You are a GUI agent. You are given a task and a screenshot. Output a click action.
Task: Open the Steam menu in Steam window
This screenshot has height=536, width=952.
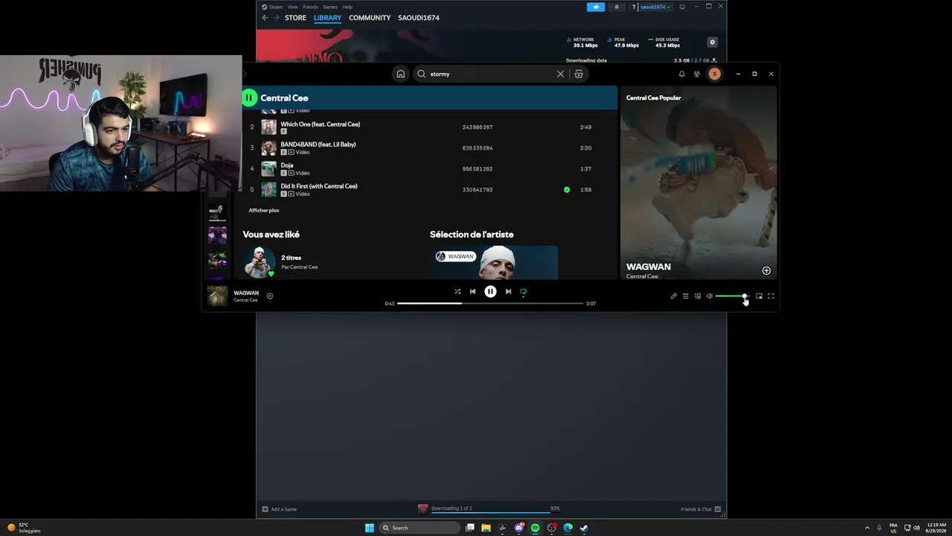coord(272,7)
